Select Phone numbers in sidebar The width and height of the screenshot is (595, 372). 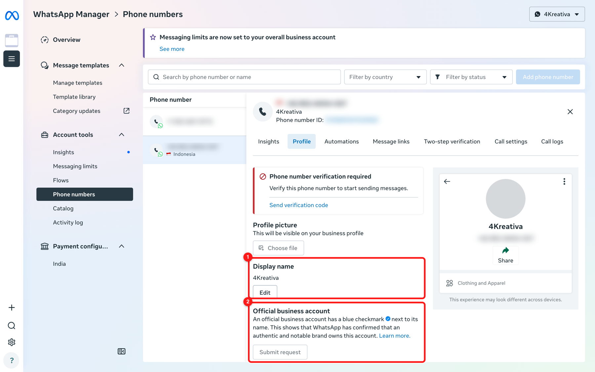pos(85,194)
